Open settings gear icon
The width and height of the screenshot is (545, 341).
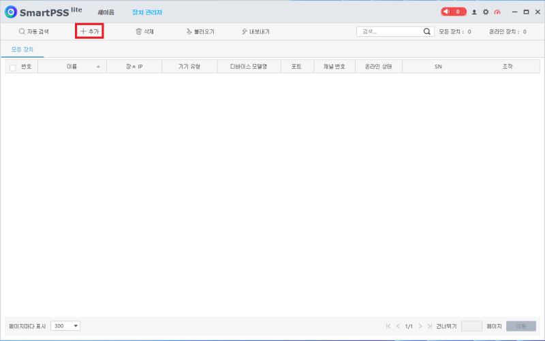click(486, 12)
